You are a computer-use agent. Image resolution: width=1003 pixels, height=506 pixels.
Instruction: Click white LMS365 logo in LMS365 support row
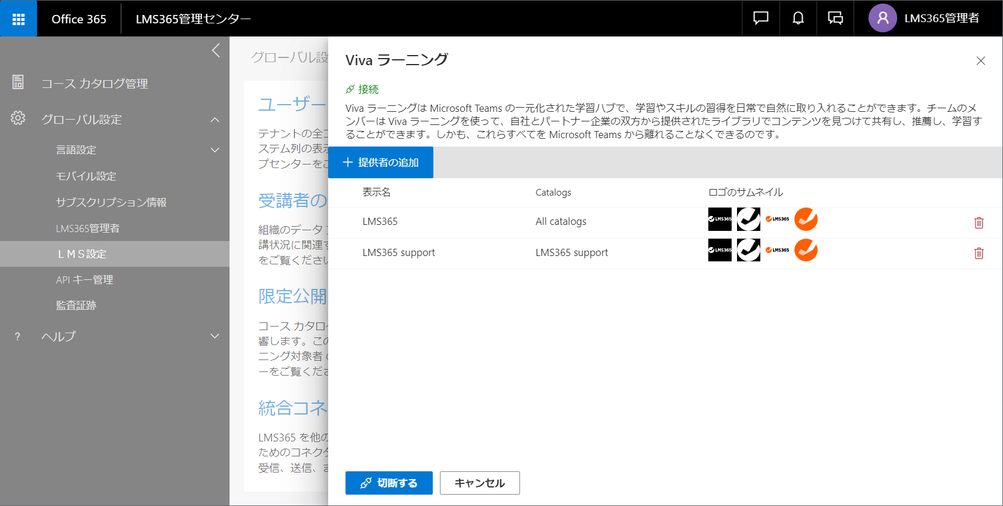(x=777, y=250)
